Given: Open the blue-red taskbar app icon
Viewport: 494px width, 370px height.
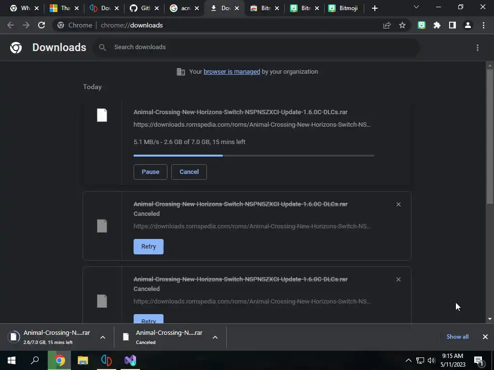Looking at the screenshot, I should (x=107, y=360).
